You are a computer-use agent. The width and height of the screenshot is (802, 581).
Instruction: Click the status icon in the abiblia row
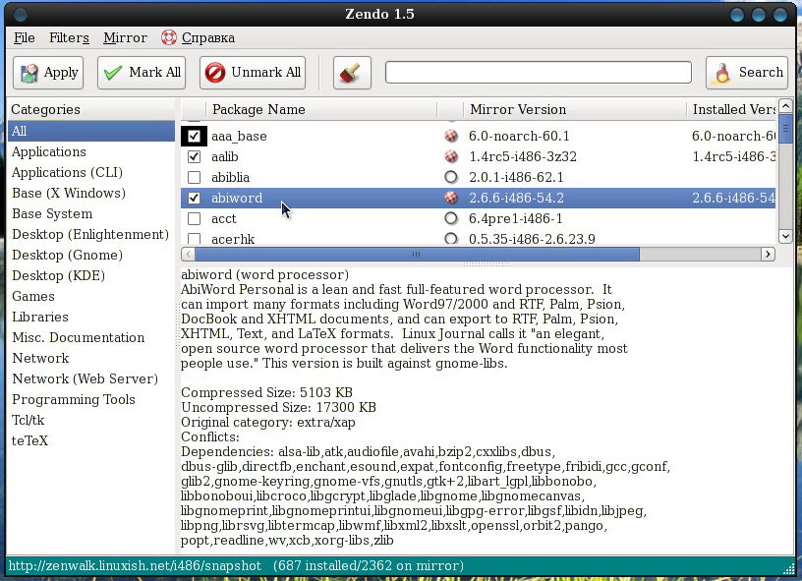click(x=450, y=177)
